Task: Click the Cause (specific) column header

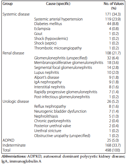Action: [x=58, y=4]
